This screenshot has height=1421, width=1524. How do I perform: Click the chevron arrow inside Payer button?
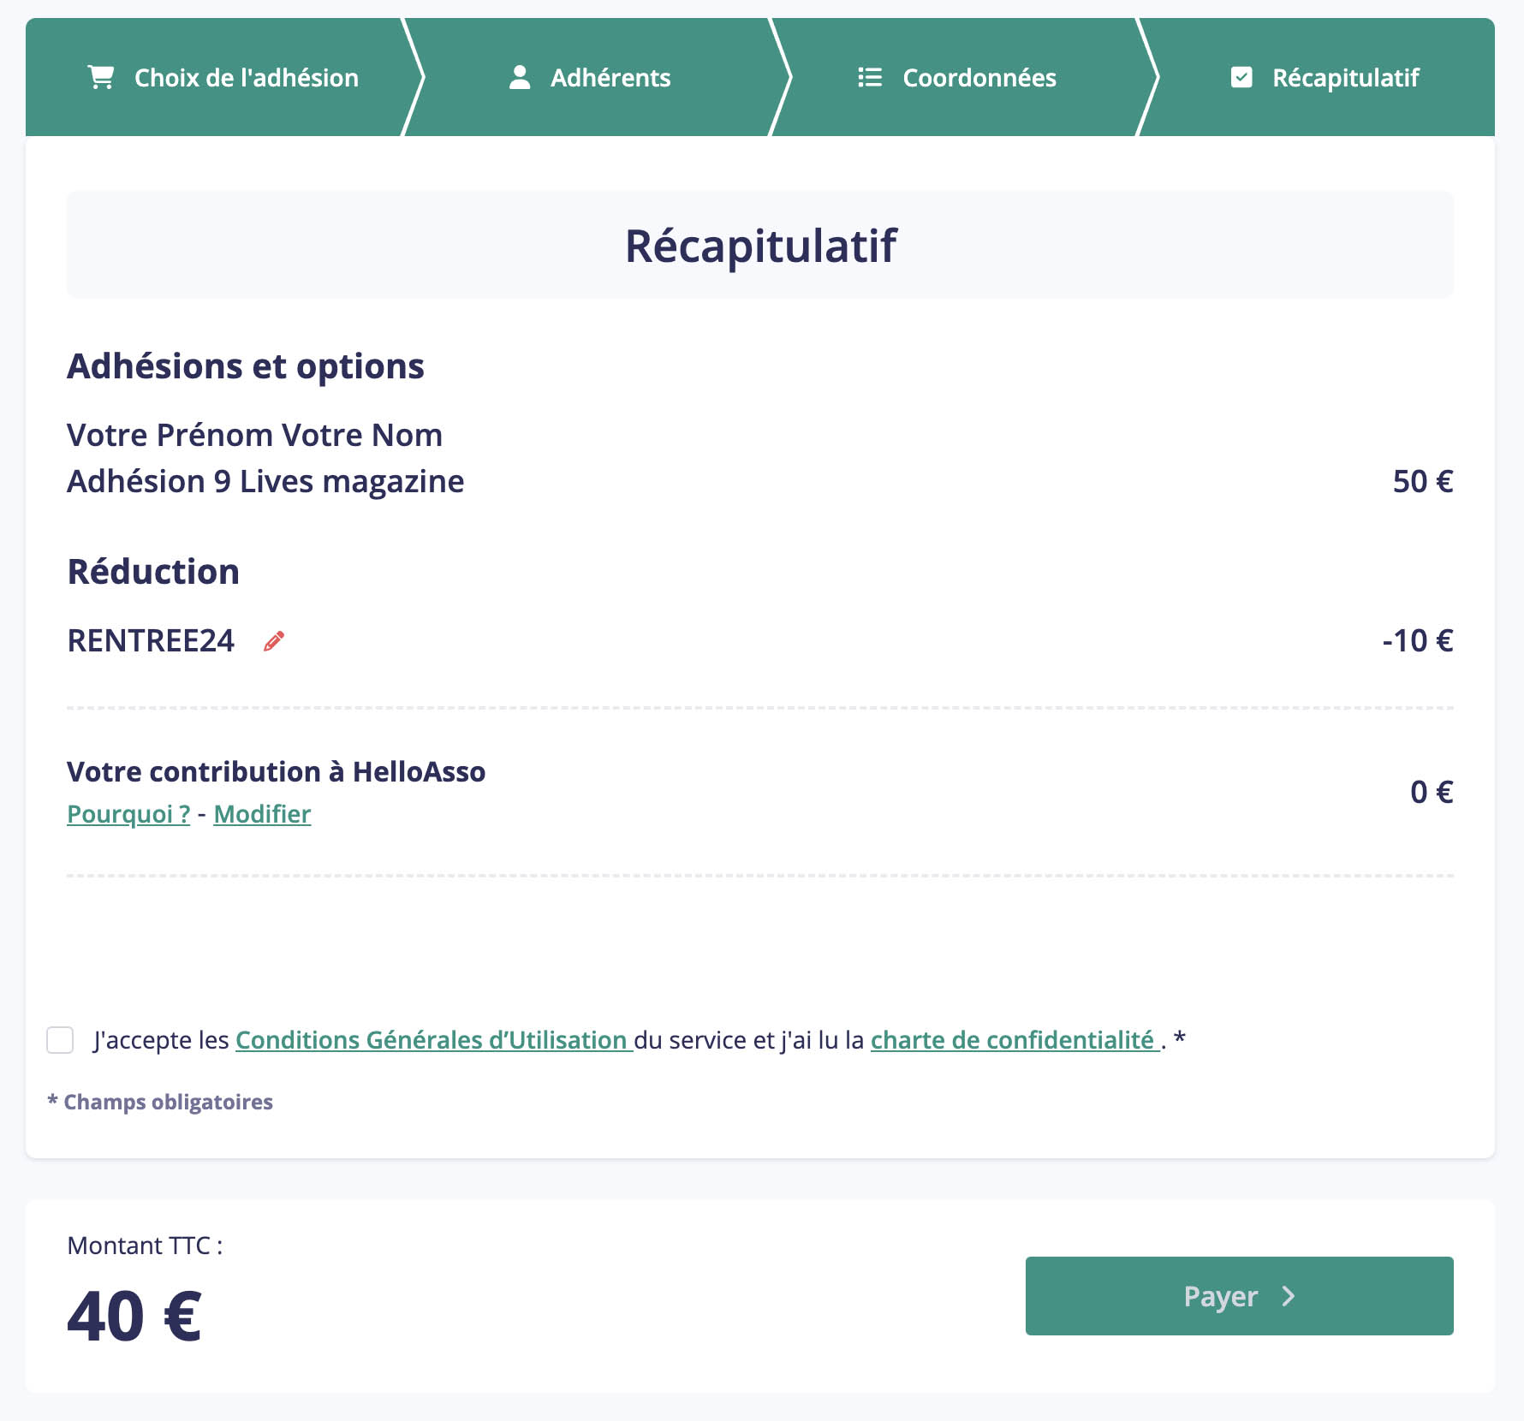click(x=1289, y=1296)
